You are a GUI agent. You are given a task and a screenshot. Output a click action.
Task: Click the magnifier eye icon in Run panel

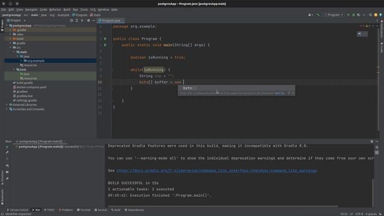[x=7, y=166]
